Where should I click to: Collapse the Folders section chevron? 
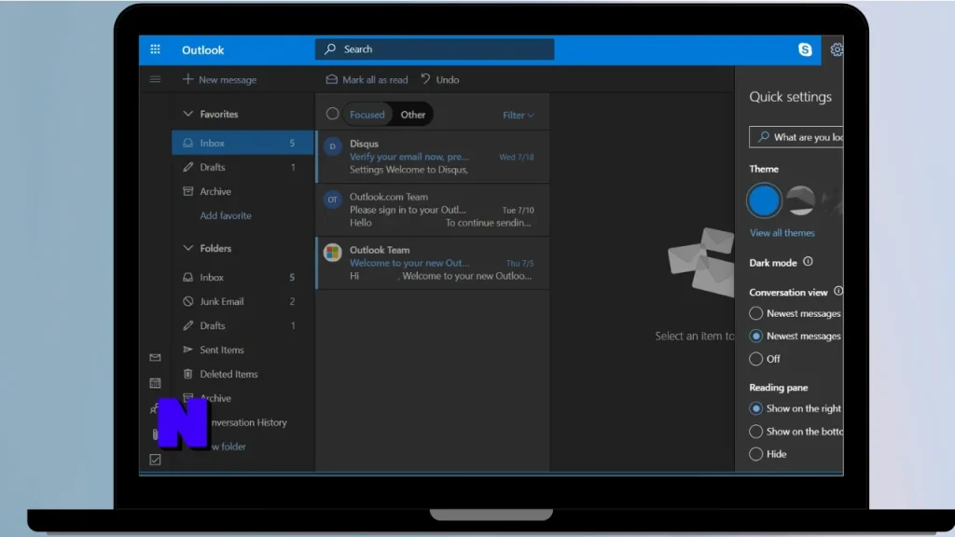click(187, 248)
